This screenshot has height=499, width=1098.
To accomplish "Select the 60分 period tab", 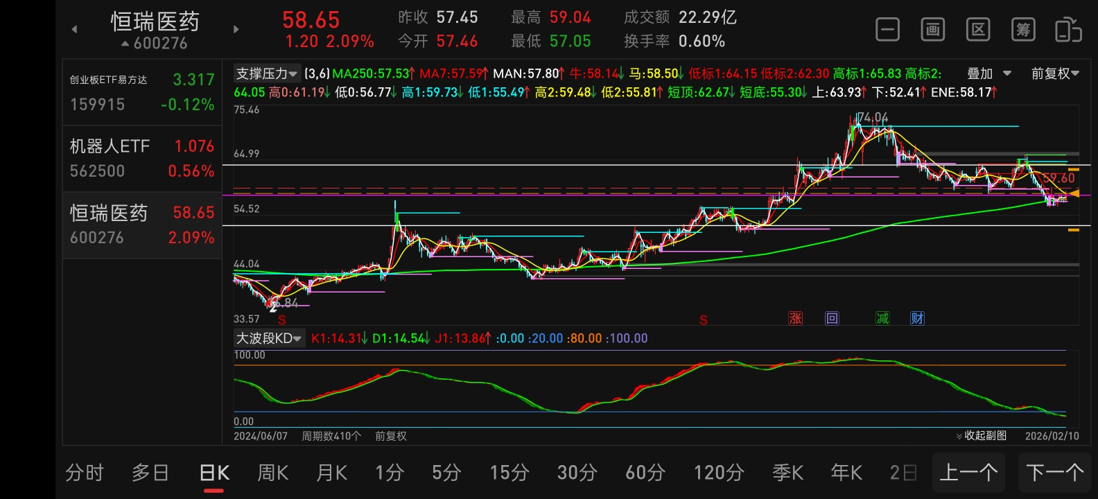I will (x=645, y=473).
